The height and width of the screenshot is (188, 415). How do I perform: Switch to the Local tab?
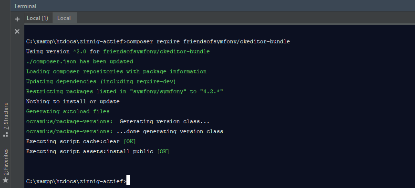pos(64,18)
